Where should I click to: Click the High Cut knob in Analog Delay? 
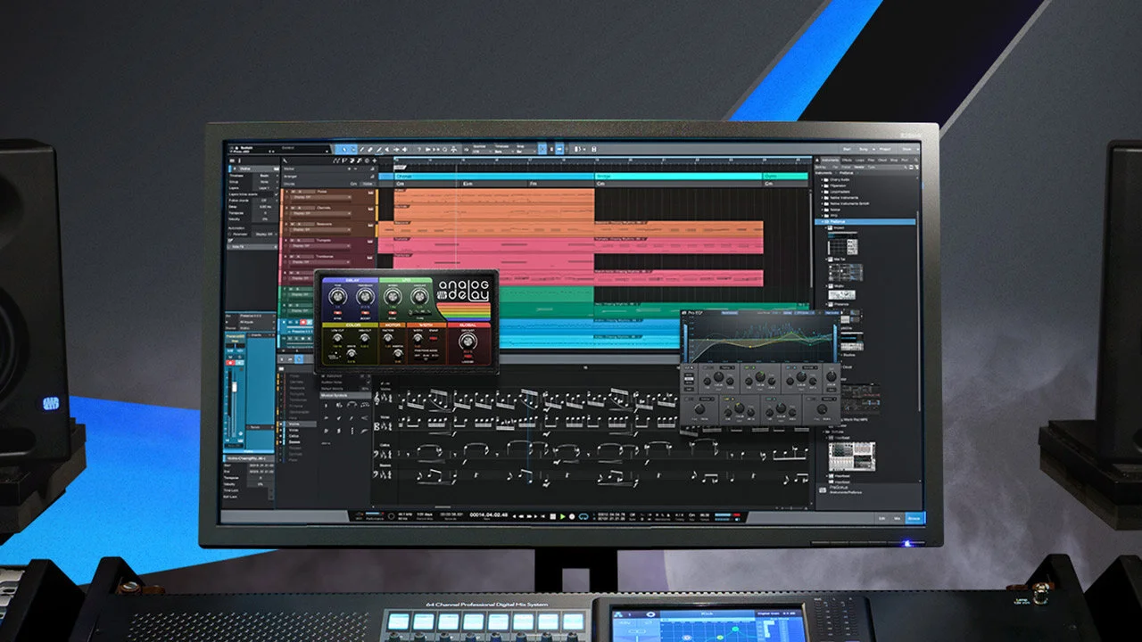click(x=365, y=337)
